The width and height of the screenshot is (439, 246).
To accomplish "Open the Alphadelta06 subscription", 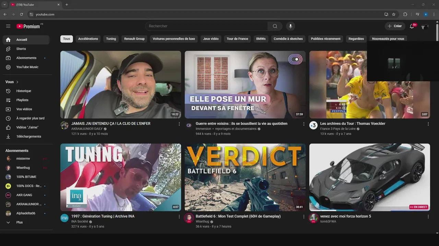I will click(26, 213).
